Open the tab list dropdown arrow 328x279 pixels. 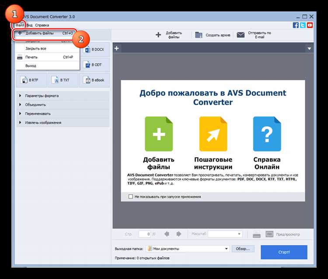(309, 49)
